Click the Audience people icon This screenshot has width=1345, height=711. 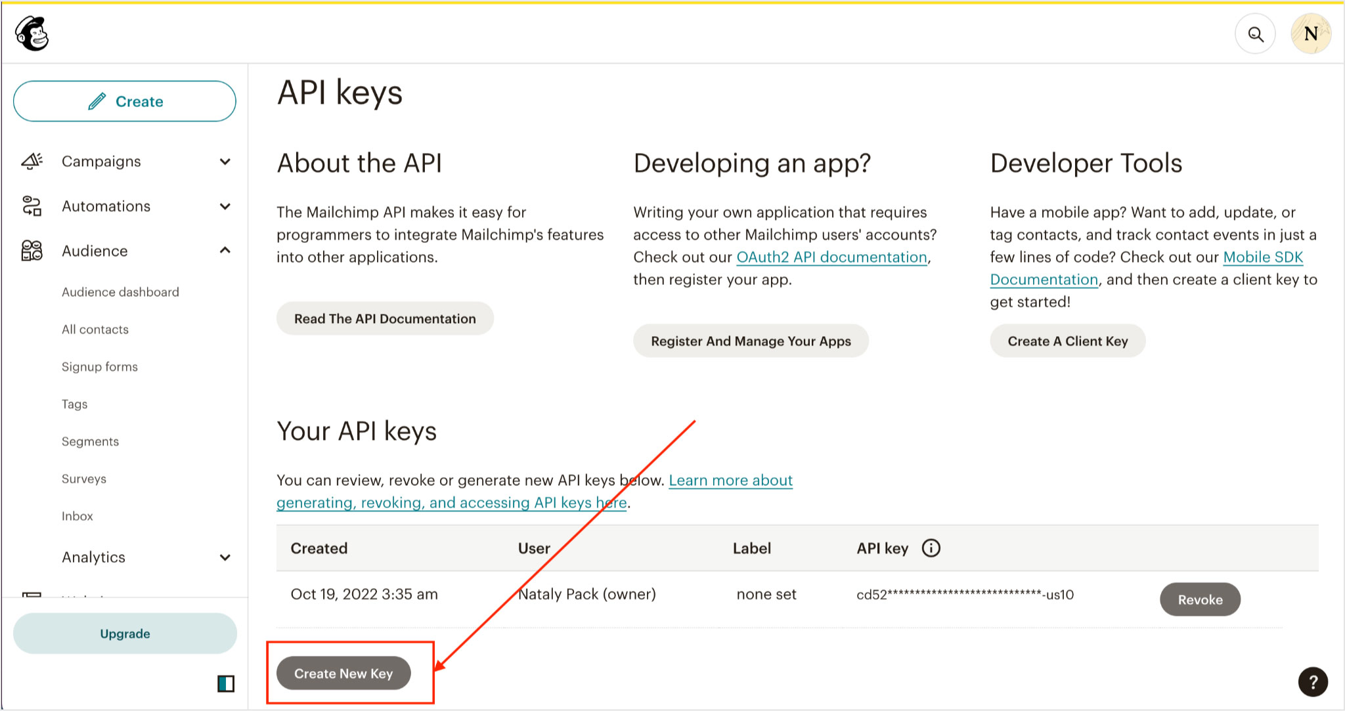coord(32,251)
